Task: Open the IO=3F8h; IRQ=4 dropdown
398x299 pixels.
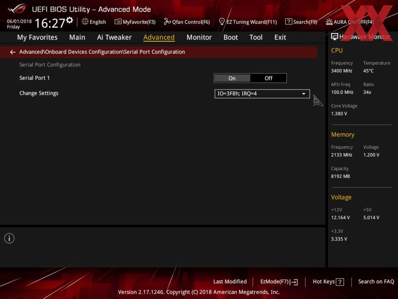Action: tap(262, 94)
